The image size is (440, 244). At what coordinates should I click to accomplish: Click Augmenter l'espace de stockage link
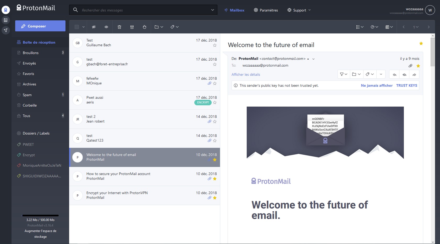click(x=40, y=234)
